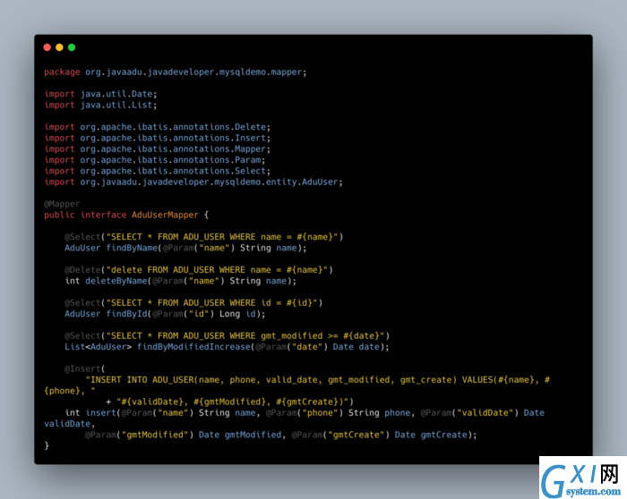Screen dimensions: 627x499
Task: Click the 'INSERT INTO ADU_USER' SQL string
Action: [x=297, y=385]
